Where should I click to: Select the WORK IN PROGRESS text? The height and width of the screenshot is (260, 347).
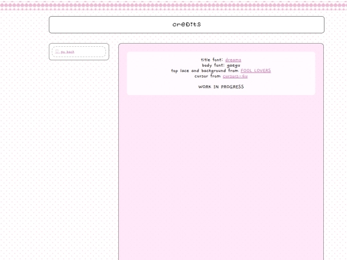[x=221, y=87]
